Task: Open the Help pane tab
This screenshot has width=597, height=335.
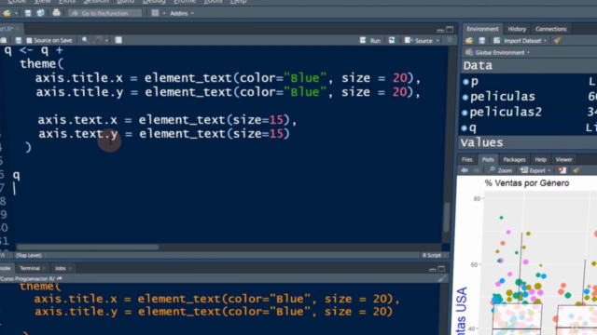Action: point(540,159)
